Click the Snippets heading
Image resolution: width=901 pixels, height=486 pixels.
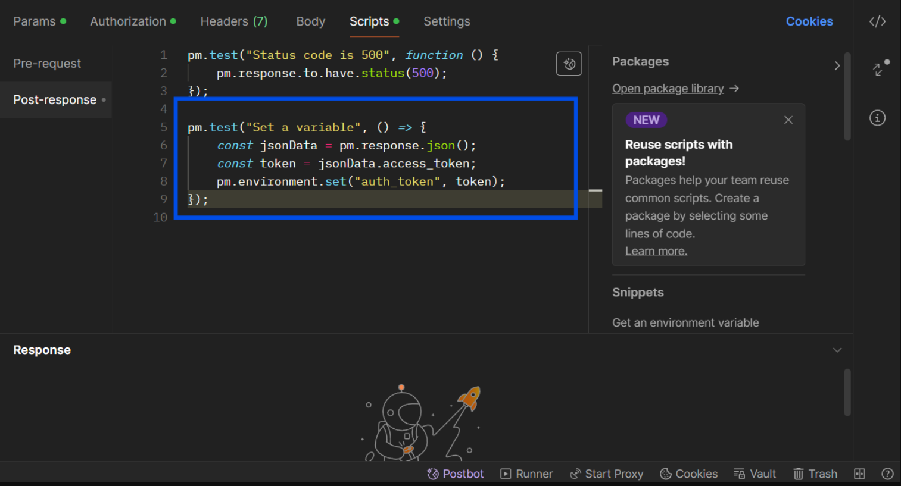[x=638, y=292]
